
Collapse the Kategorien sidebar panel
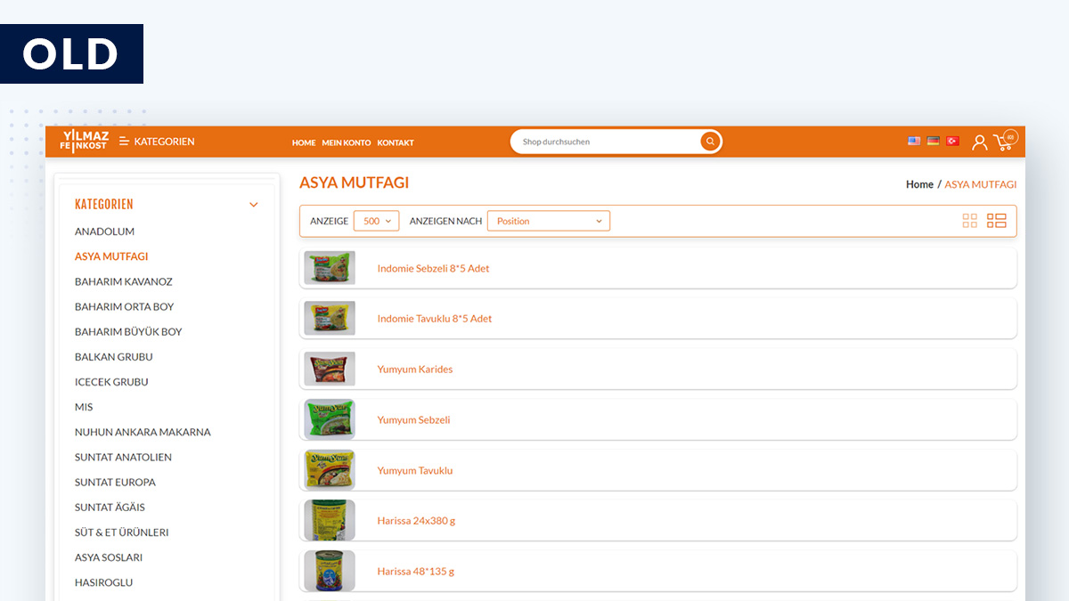253,205
